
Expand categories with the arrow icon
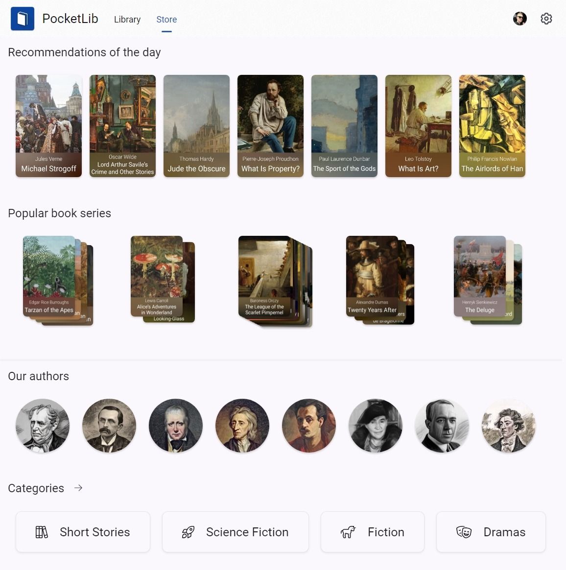(x=78, y=488)
